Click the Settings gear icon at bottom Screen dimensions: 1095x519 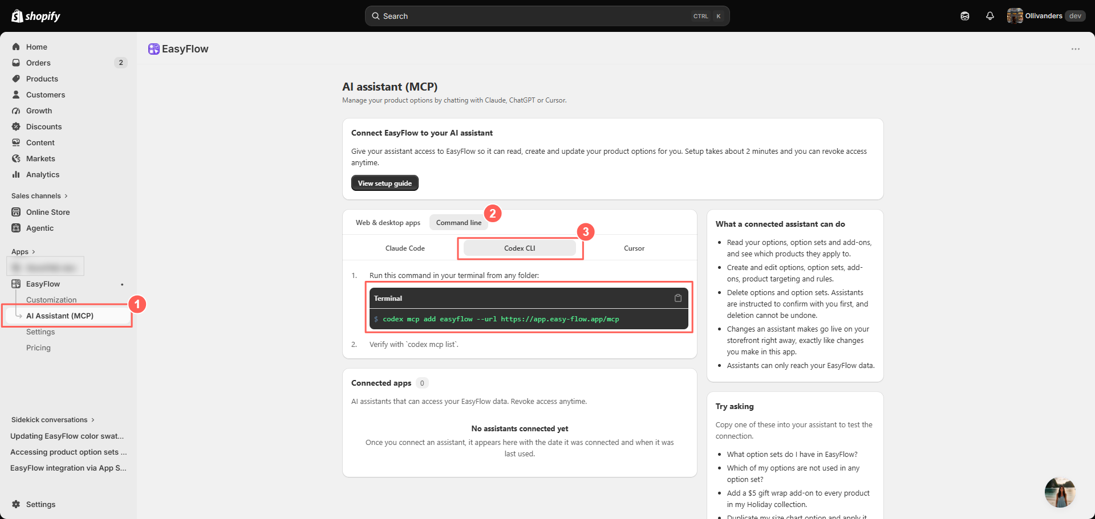(x=16, y=504)
